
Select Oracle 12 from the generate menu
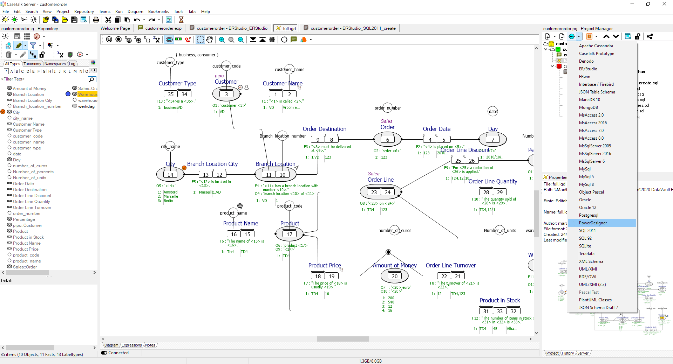tap(602, 208)
